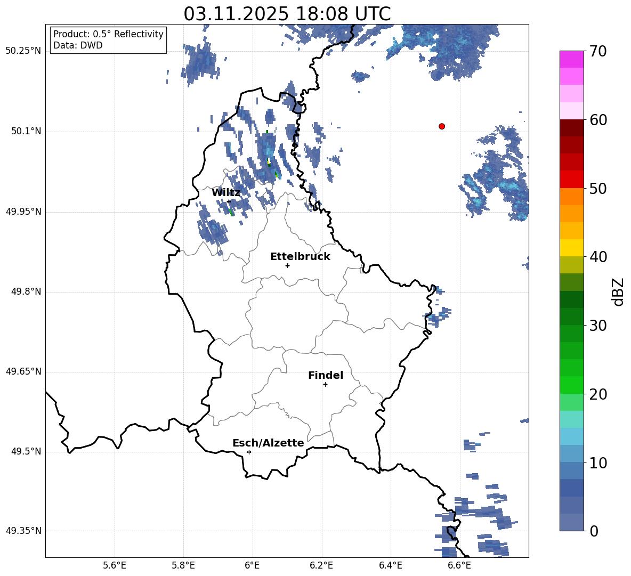Click the Findel city label
Viewport: 631px width, 576px height.
326,375
